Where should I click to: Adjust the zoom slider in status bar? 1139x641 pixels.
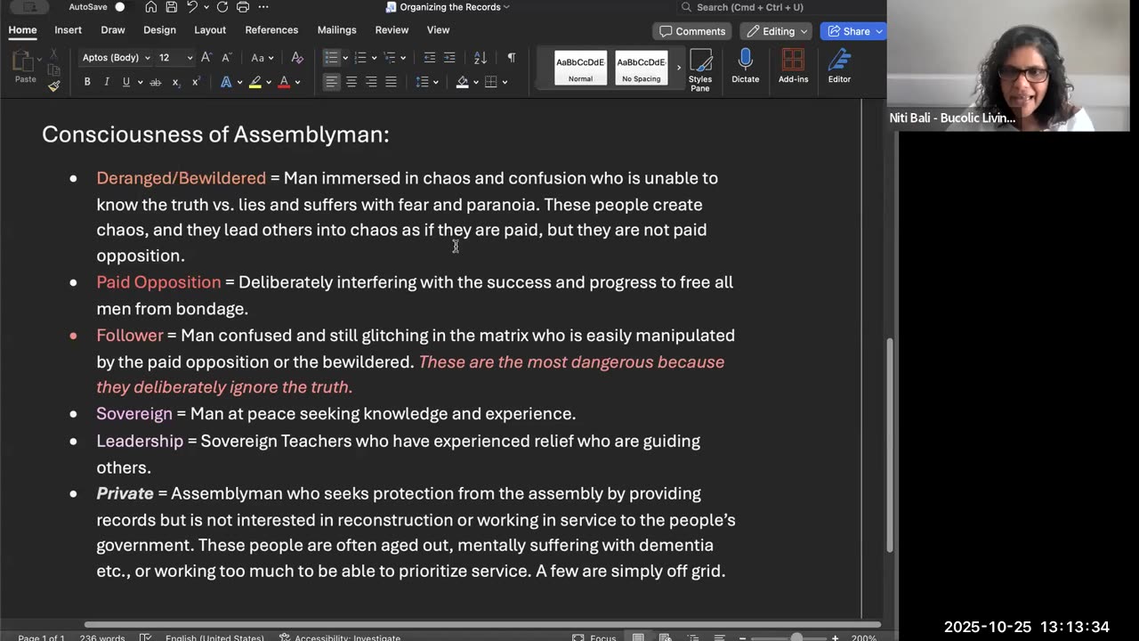(796, 637)
